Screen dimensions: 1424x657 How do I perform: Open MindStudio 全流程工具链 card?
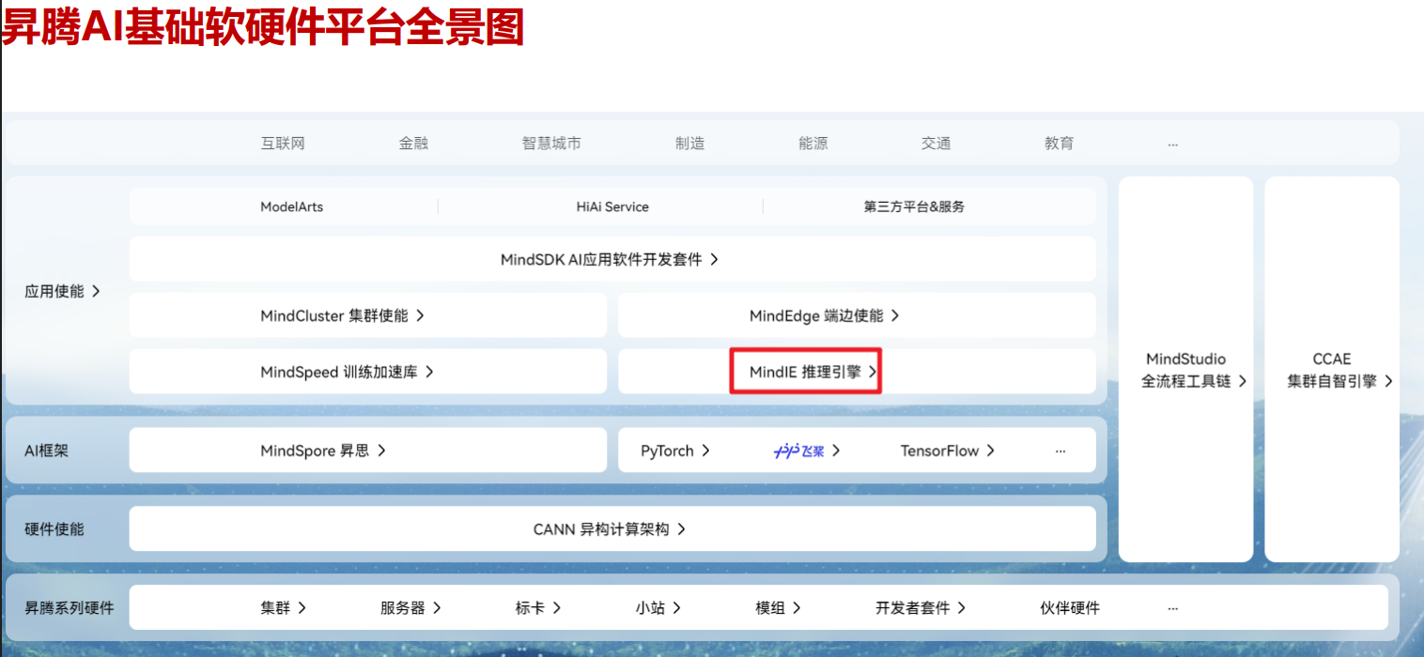click(x=1185, y=370)
